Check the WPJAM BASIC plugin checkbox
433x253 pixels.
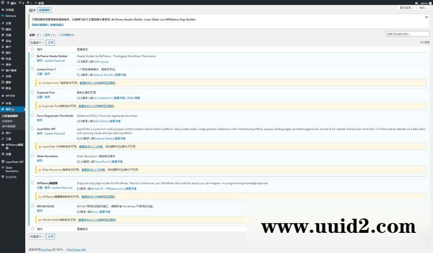(x=32, y=206)
